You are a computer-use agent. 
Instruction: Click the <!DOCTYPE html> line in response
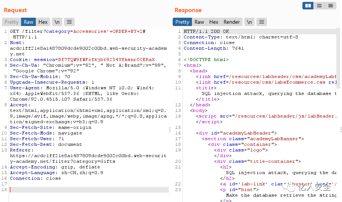pyautogui.click(x=206, y=60)
